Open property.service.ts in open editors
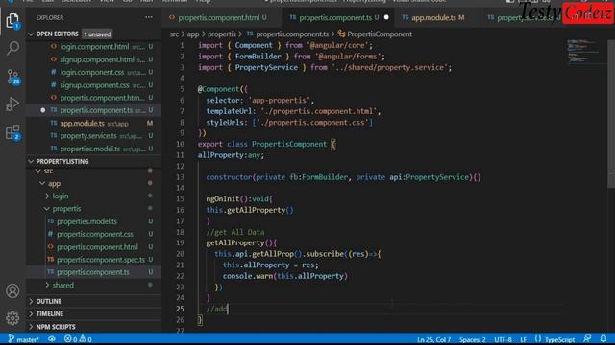 (x=93, y=136)
